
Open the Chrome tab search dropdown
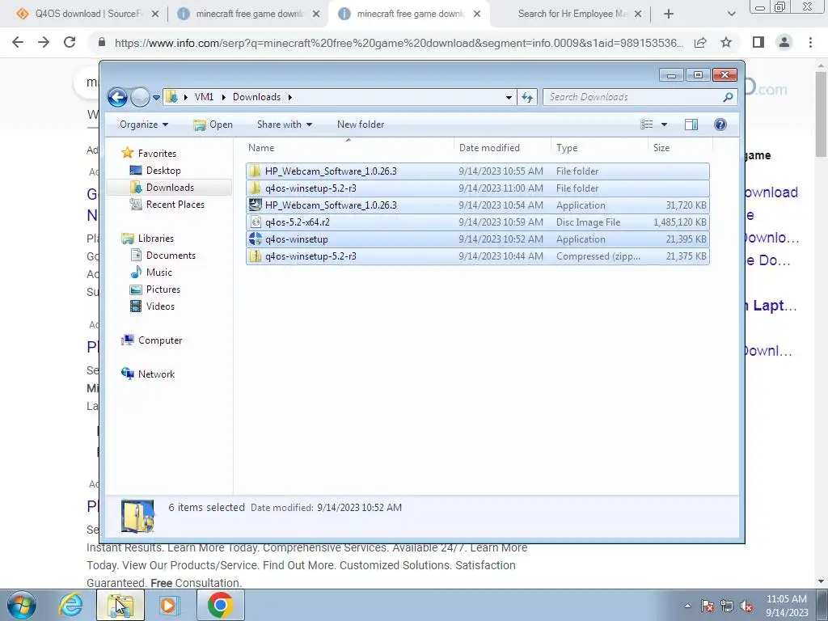731,15
